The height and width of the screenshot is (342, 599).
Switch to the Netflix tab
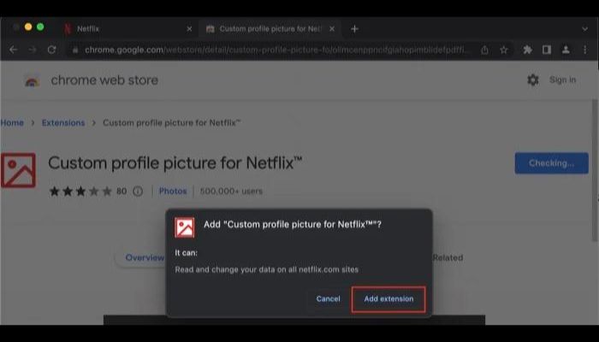128,28
